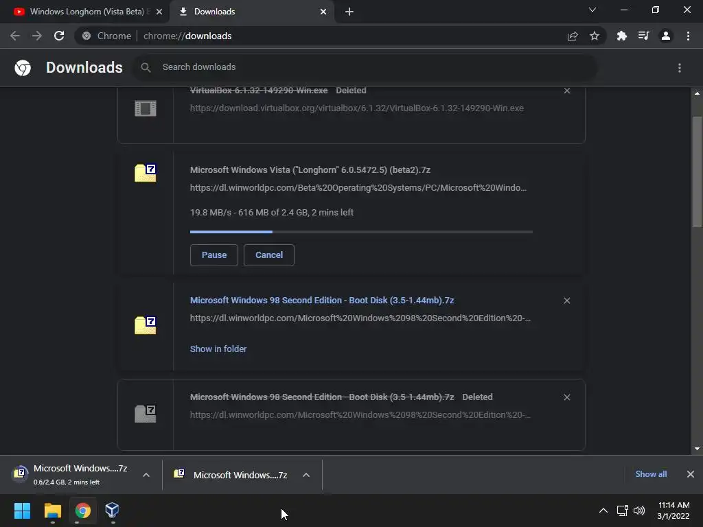
Task: Expand options for completed shelf download
Action: (x=306, y=475)
